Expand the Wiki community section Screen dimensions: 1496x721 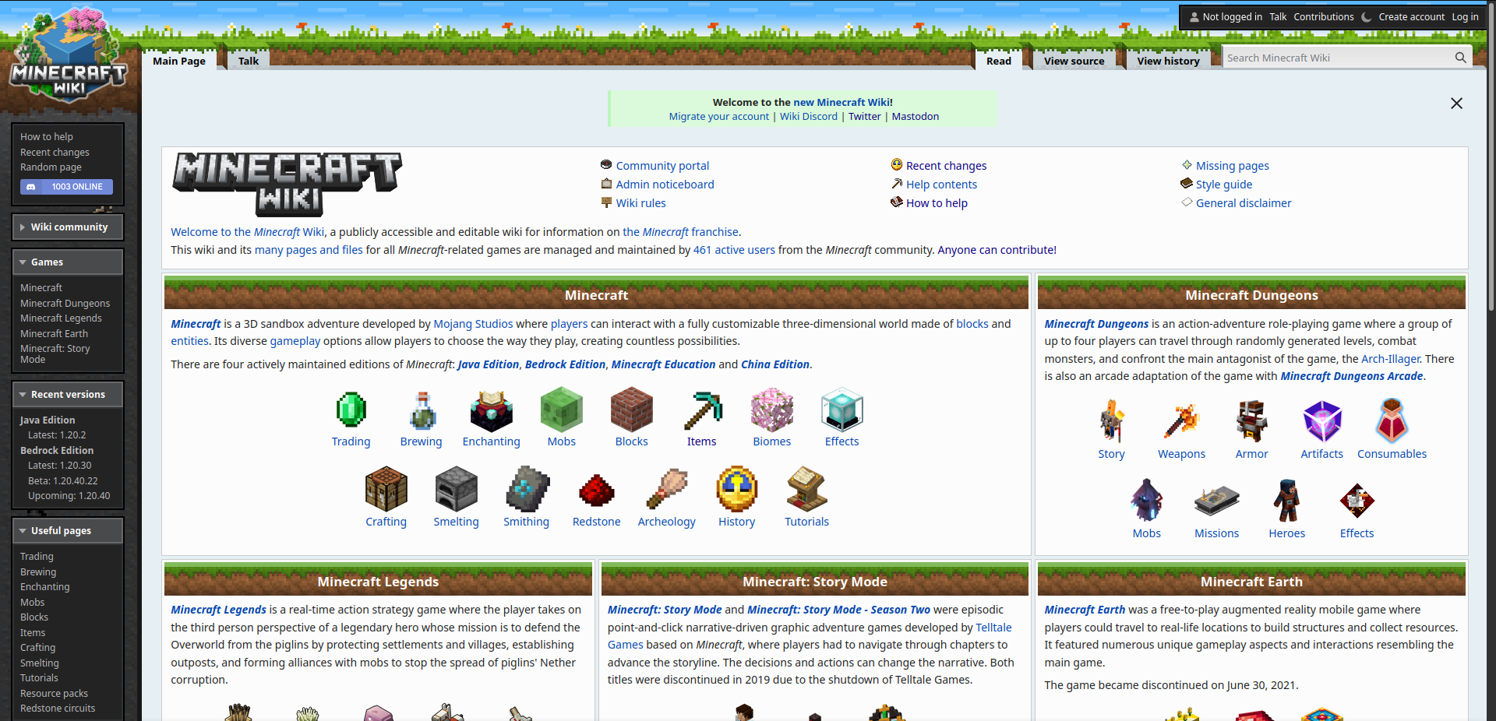click(68, 227)
